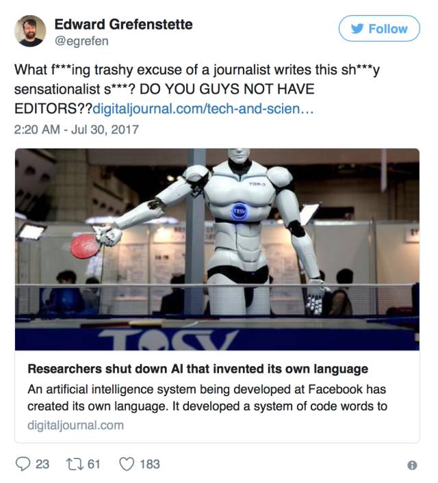Screen dimensions: 438x483
Task: Follow Edward Grefenstette
Action: 379,28
